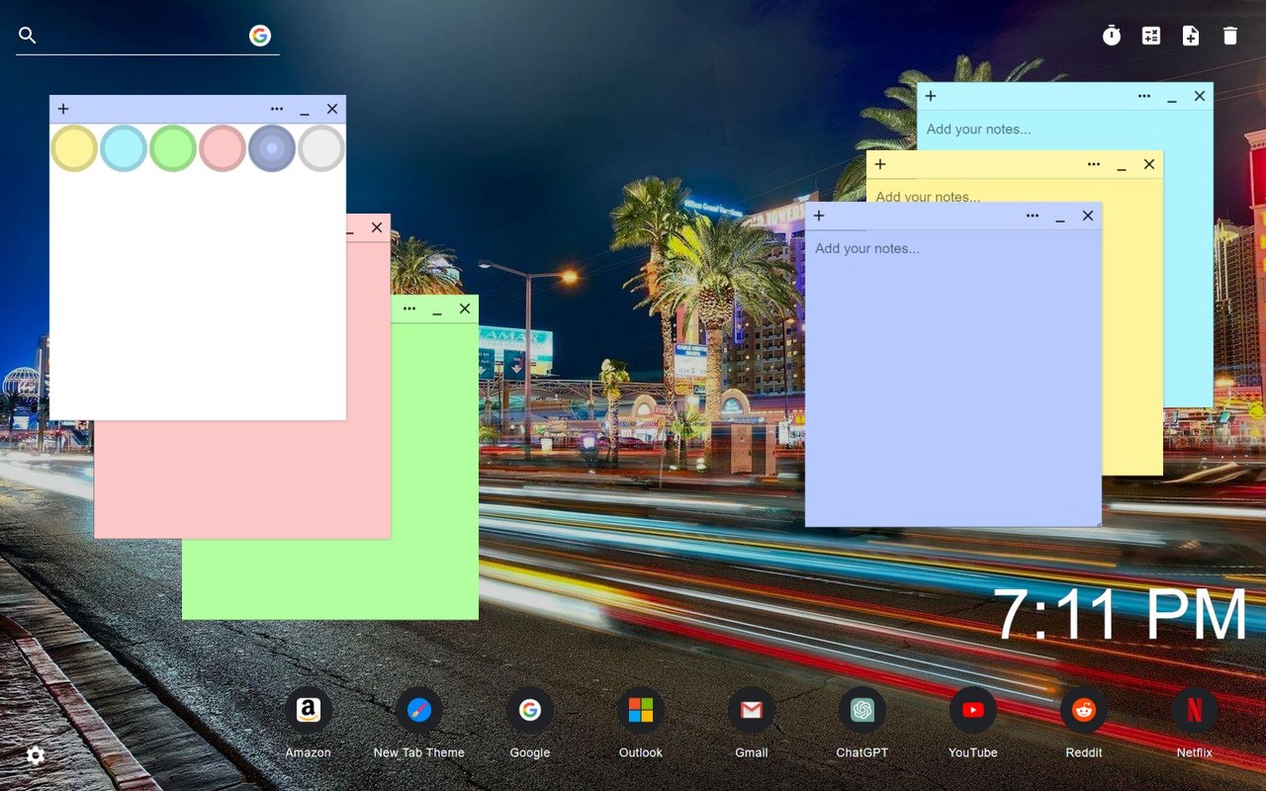
Task: Create a new sticky note from top toolbar
Action: 1191,36
